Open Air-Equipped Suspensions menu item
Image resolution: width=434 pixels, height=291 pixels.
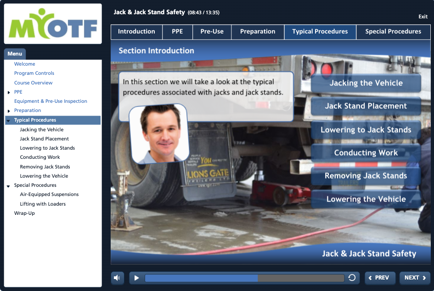[49, 194]
